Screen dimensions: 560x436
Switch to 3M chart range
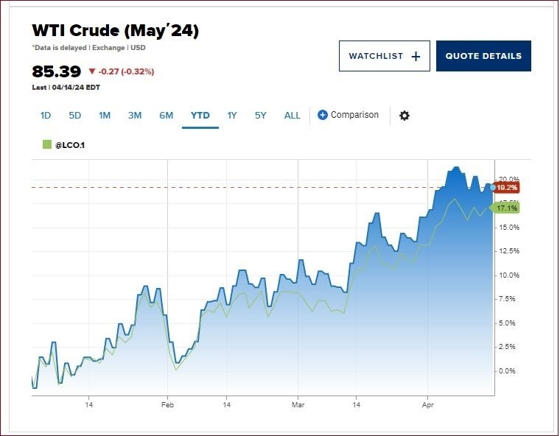point(135,116)
